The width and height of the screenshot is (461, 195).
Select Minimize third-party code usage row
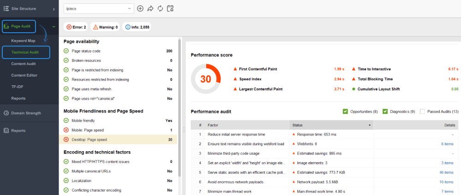coord(324,153)
